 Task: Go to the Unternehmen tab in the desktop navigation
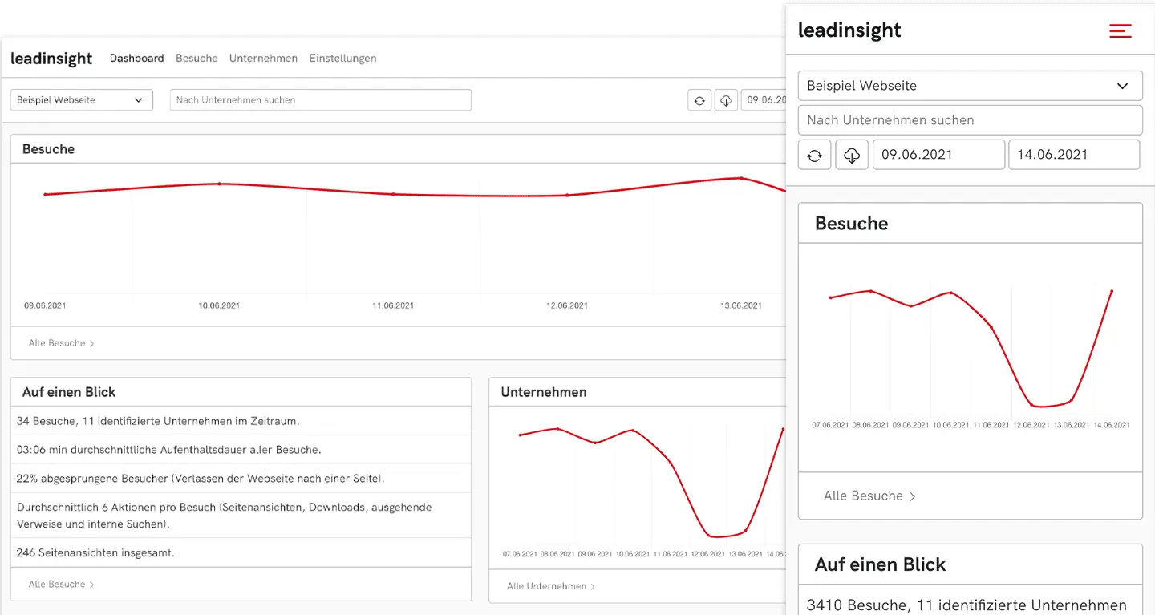click(x=263, y=59)
